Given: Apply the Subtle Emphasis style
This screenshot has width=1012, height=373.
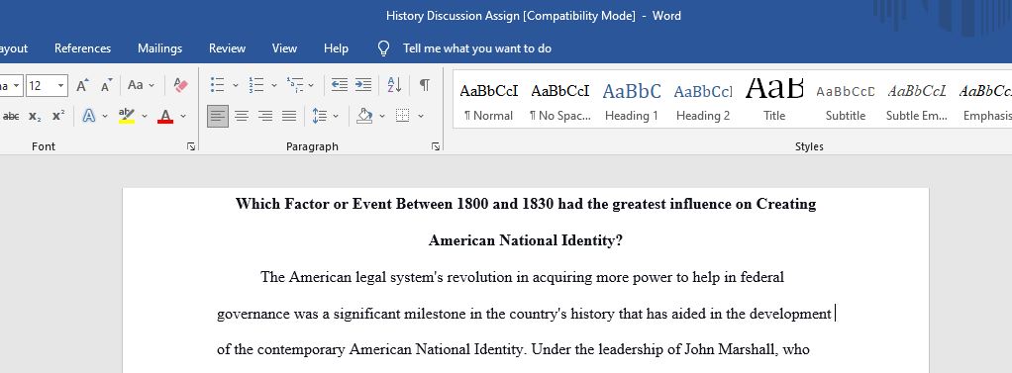Looking at the screenshot, I should [917, 101].
